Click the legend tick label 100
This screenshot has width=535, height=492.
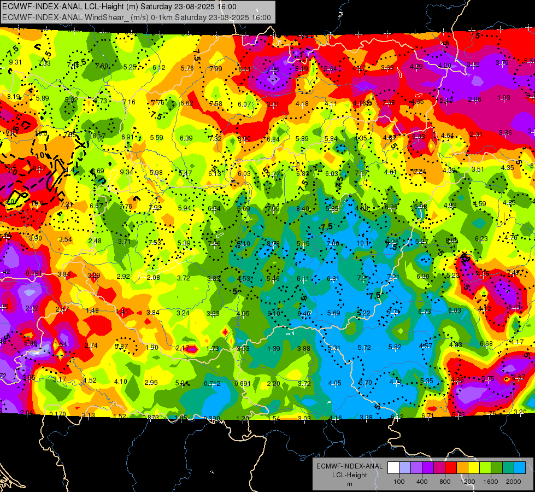coord(399,482)
